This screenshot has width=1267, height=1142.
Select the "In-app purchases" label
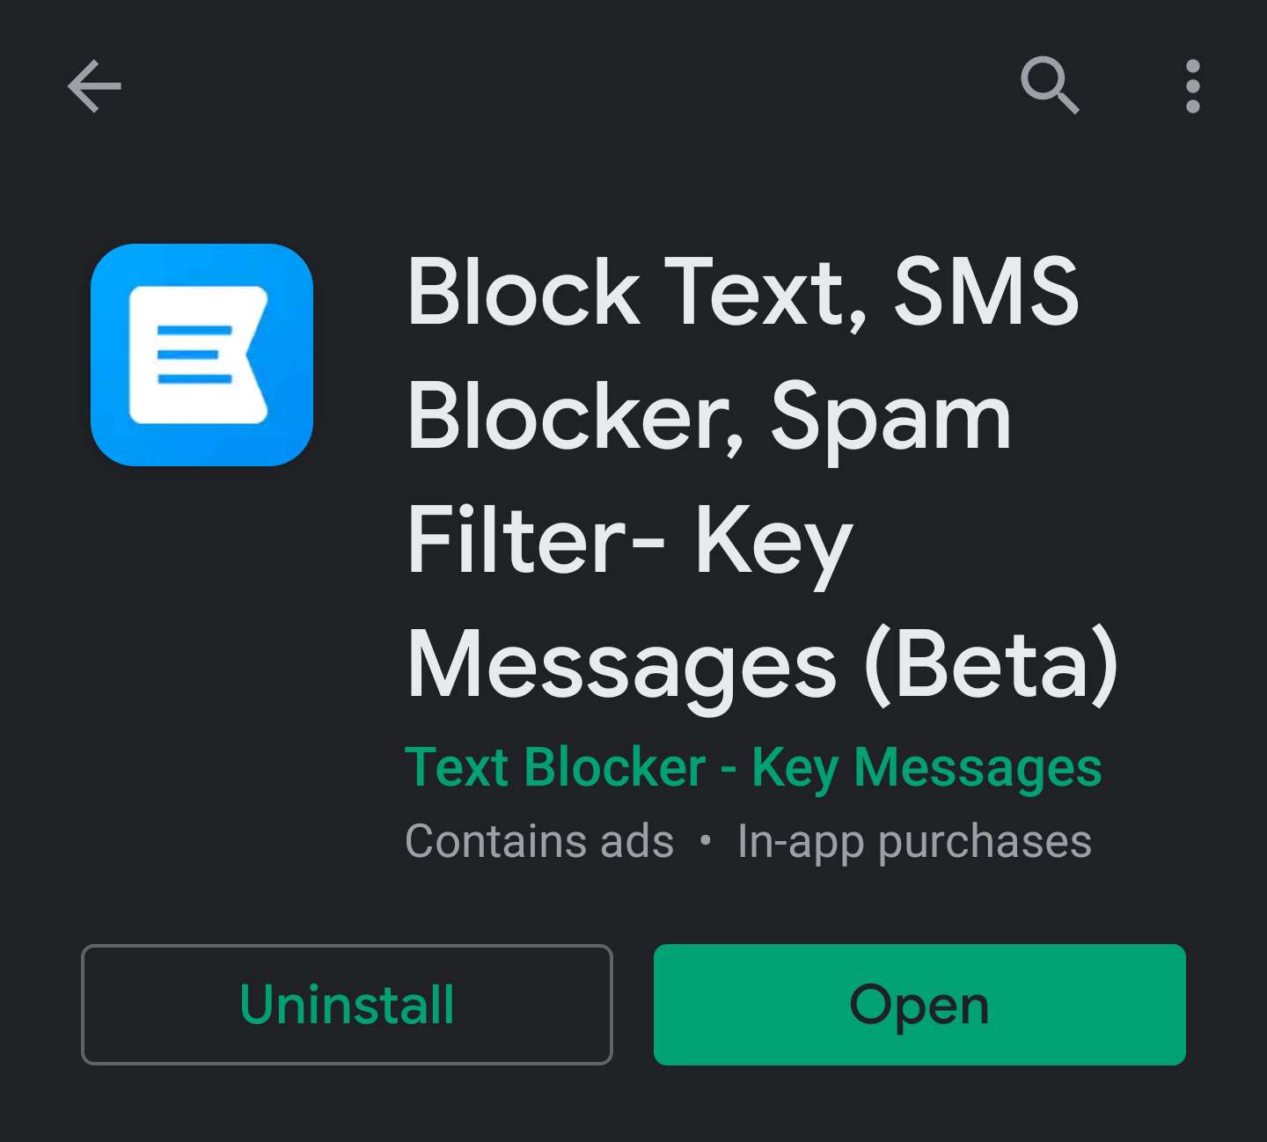[x=914, y=842]
